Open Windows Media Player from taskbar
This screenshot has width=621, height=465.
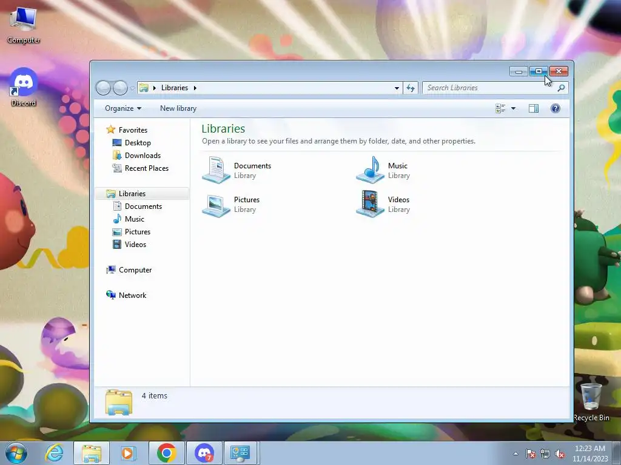coord(129,453)
